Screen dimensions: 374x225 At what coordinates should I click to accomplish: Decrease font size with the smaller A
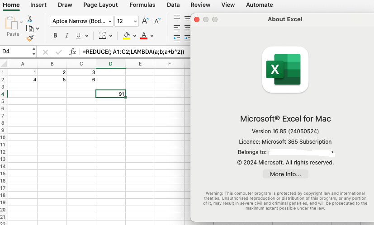click(x=157, y=21)
